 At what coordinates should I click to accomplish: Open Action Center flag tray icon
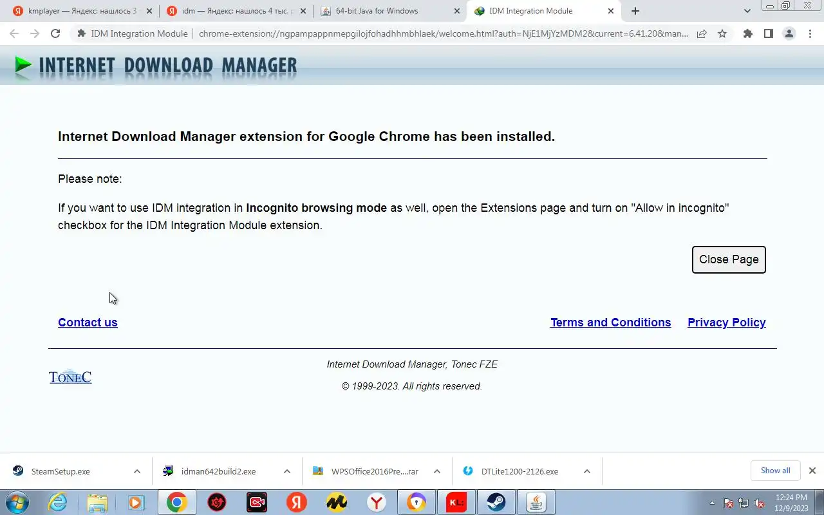(728, 503)
